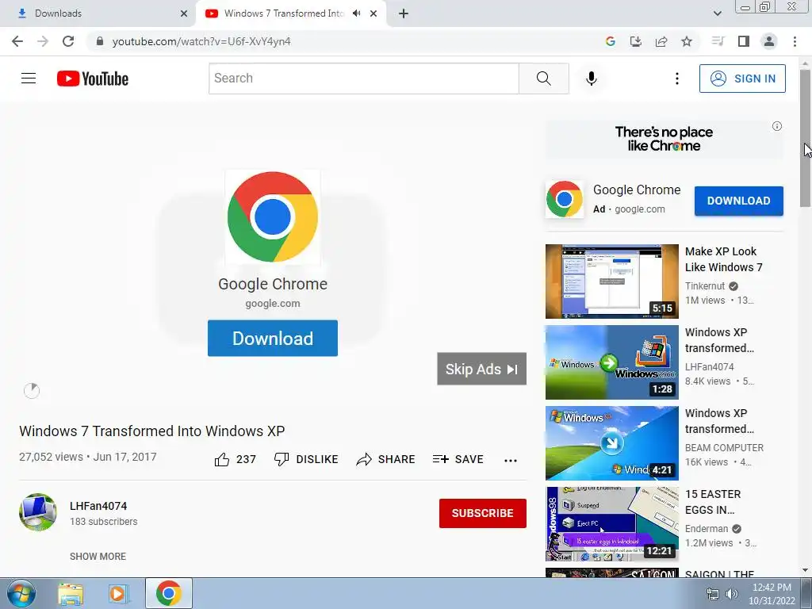Click google.com link under video ad
This screenshot has width=812, height=609.
pos(273,304)
